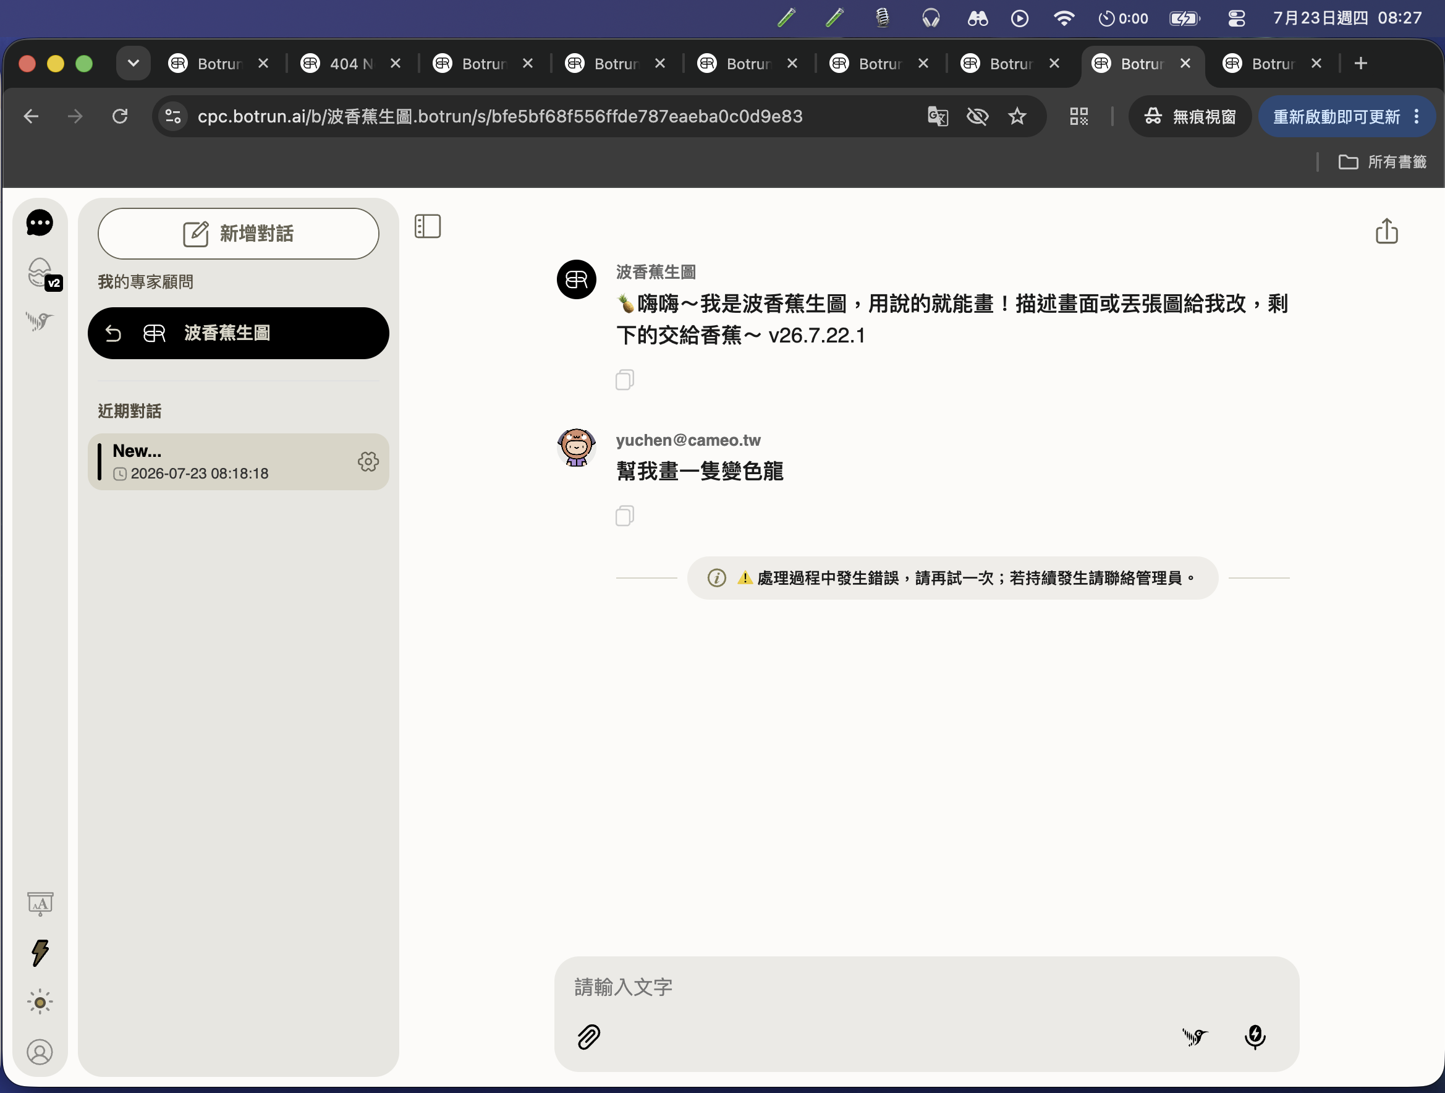The height and width of the screenshot is (1093, 1445).
Task: Click the lightning bolt icon
Action: [41, 953]
